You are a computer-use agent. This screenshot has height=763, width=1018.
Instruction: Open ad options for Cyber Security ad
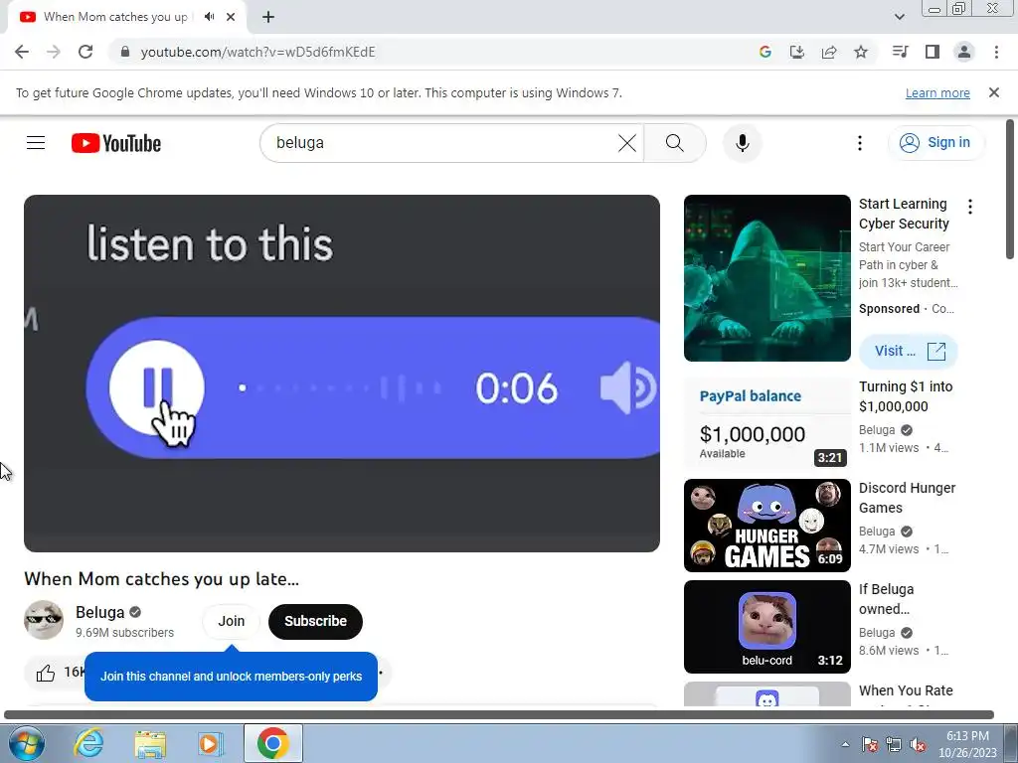coord(970,207)
